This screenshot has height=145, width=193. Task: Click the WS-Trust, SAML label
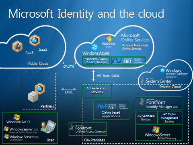click(x=108, y=76)
